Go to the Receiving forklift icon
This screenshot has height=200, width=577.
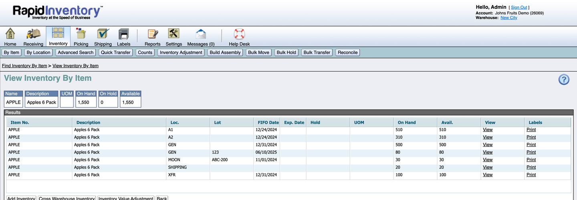pos(33,34)
